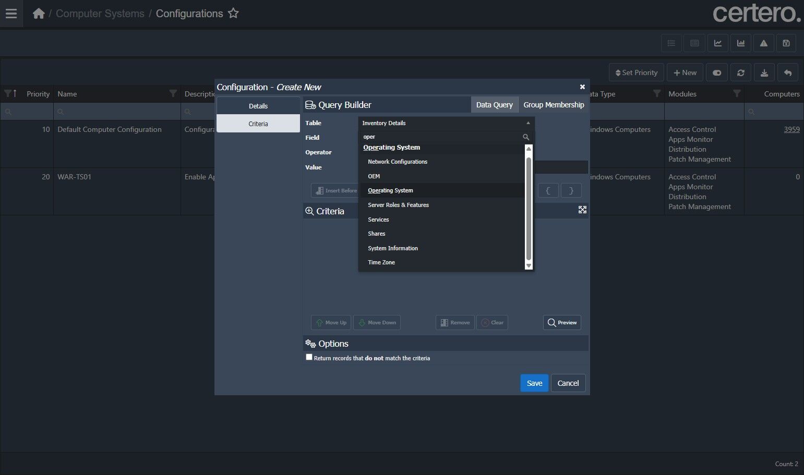Check 'Return records that do not match' box

[x=309, y=357]
